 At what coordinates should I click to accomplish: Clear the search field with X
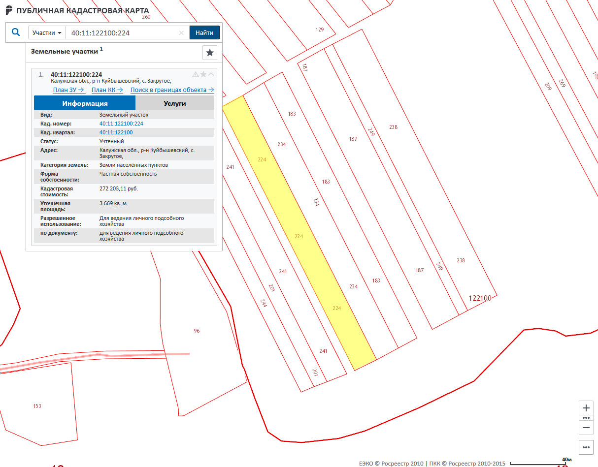pos(181,33)
